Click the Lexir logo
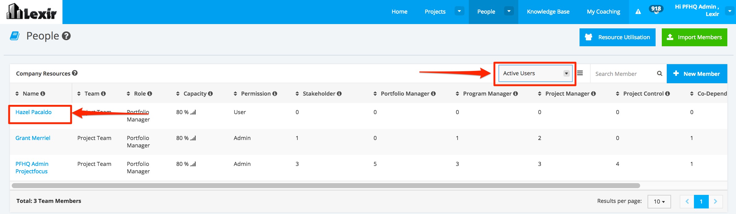Image resolution: width=736 pixels, height=214 pixels. tap(31, 12)
